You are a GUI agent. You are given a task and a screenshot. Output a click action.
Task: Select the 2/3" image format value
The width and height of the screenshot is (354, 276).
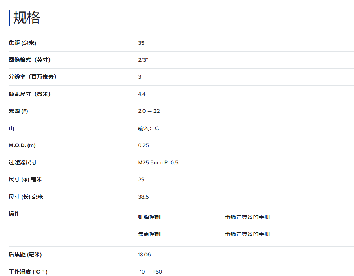coord(143,60)
